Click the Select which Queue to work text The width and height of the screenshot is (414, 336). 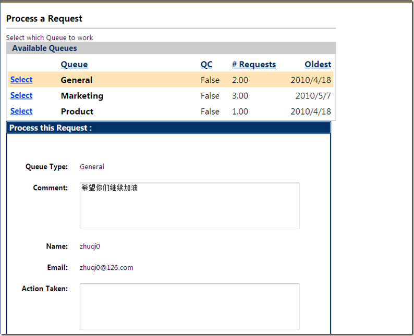click(50, 38)
